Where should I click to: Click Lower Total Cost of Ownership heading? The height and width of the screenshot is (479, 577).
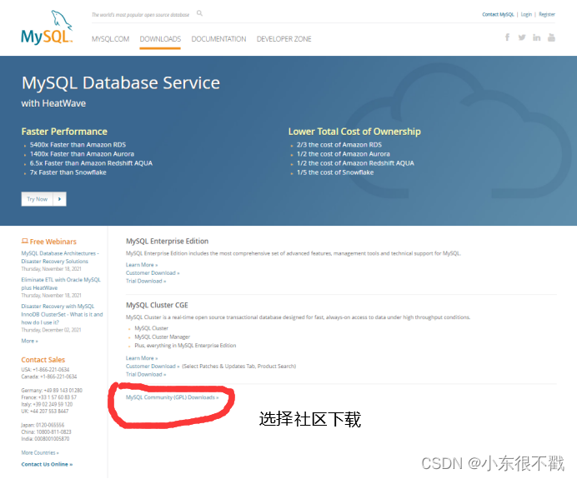pos(354,132)
